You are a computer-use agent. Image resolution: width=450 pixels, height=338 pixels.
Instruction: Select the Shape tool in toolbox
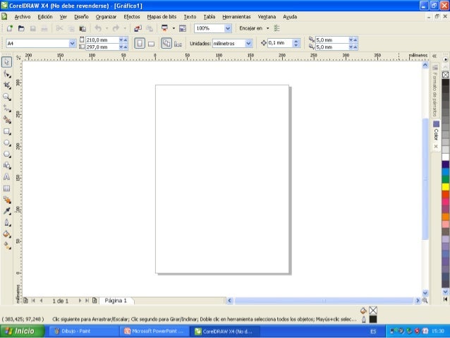pos(7,74)
